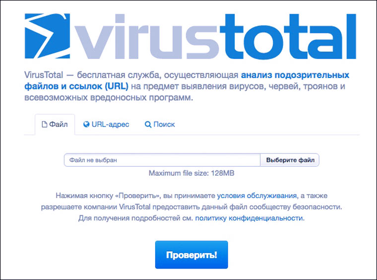
Task: Open the "политику конфиденциальности" link
Action: (249, 218)
